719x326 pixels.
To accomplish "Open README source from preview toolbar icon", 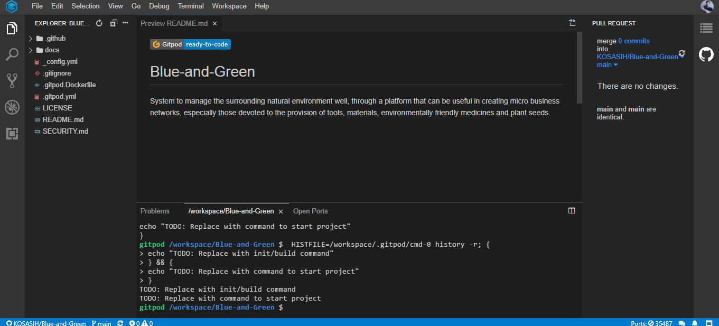I will pos(572,23).
